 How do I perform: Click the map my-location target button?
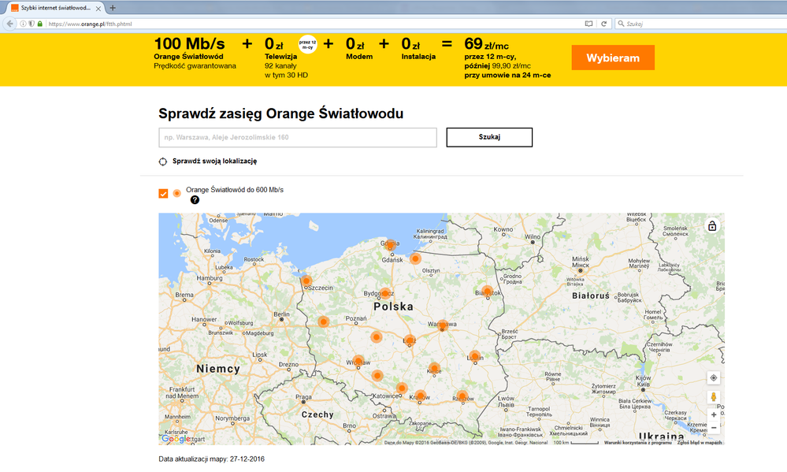714,377
